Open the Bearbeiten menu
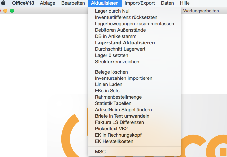 point(73,3)
